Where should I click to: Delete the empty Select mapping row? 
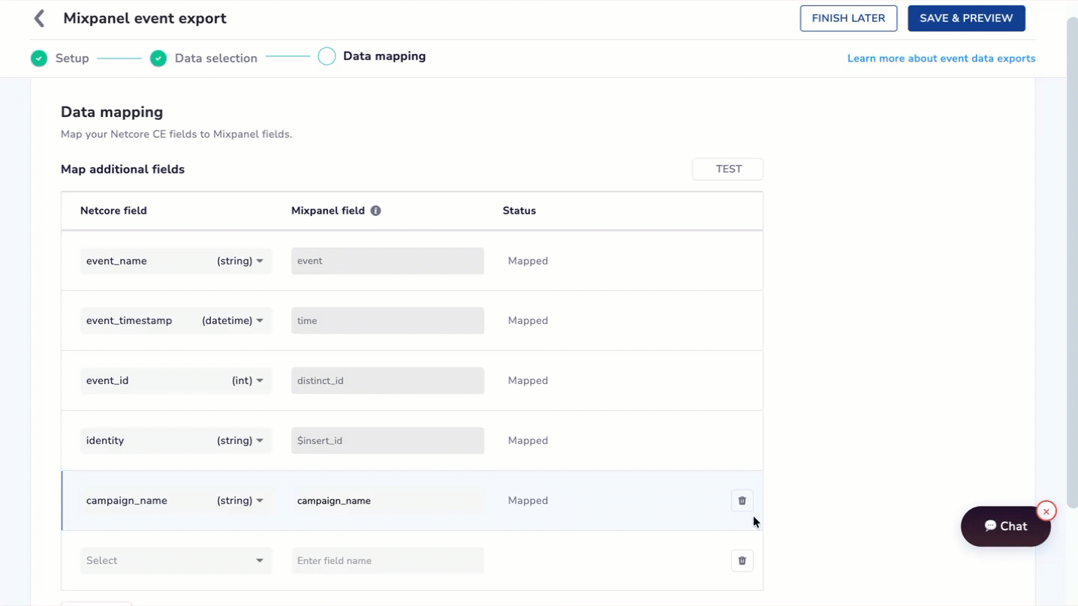(x=742, y=560)
